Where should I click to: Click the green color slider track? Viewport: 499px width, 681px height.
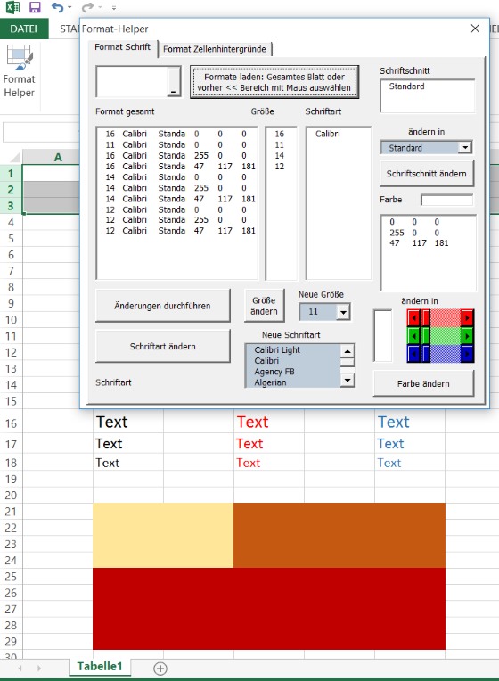(446, 336)
